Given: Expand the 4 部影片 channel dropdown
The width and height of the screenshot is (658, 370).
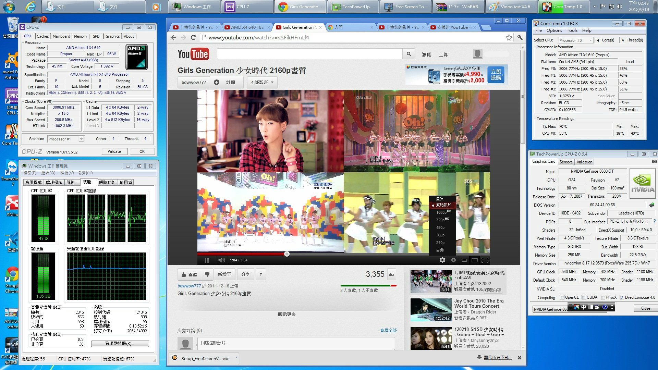Looking at the screenshot, I should (262, 82).
